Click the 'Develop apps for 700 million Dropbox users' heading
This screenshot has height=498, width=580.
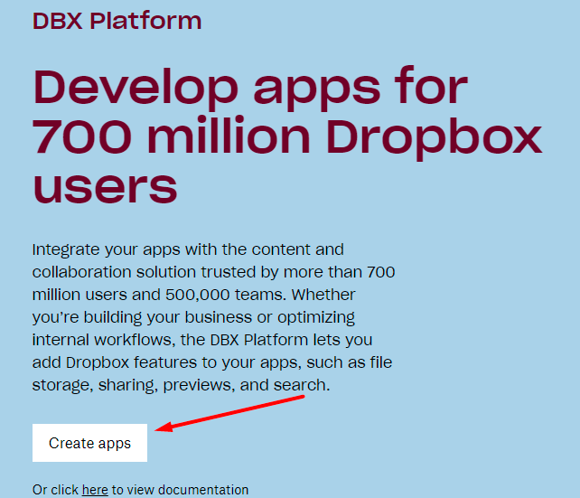coord(287,136)
